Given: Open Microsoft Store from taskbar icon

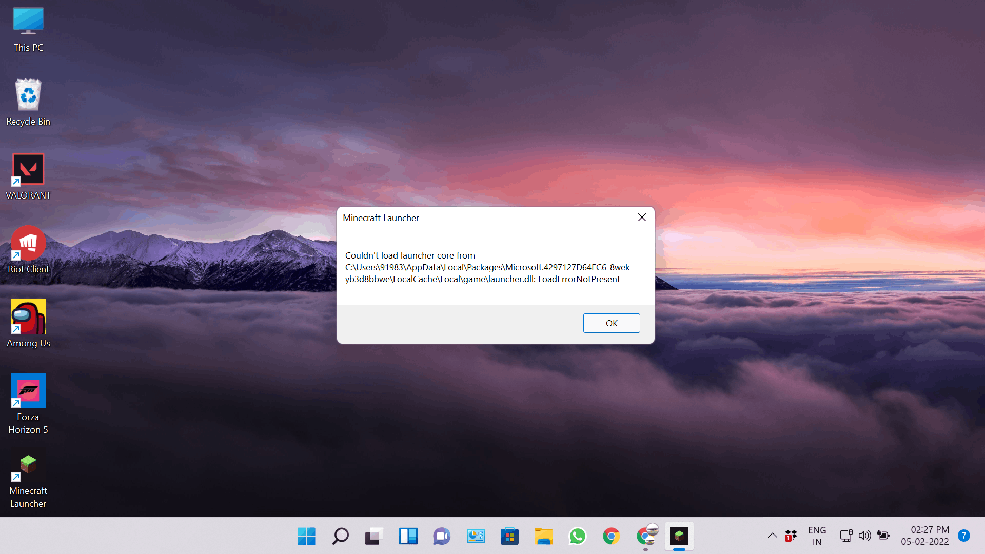Looking at the screenshot, I should click(x=509, y=536).
